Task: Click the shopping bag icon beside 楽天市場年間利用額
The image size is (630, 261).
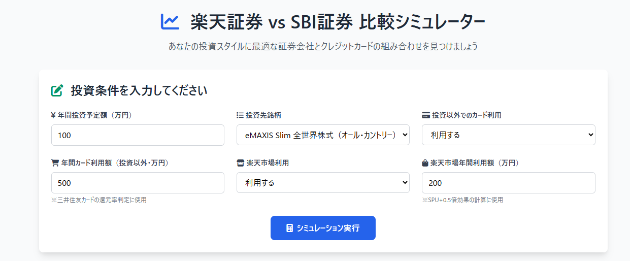Action: pos(425,163)
